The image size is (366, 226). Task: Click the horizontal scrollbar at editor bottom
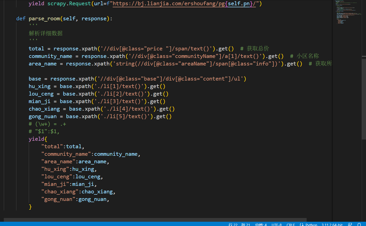pyautogui.click(x=155, y=219)
